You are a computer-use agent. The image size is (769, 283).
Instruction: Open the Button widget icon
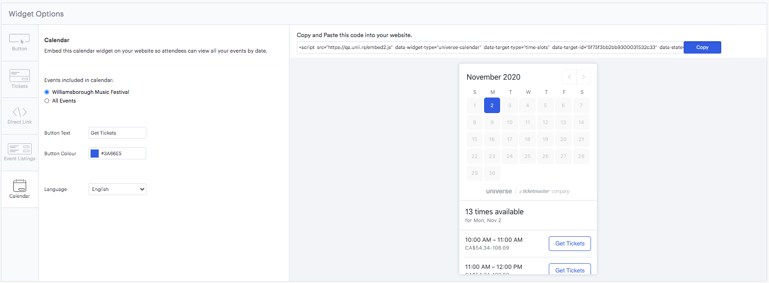19,39
